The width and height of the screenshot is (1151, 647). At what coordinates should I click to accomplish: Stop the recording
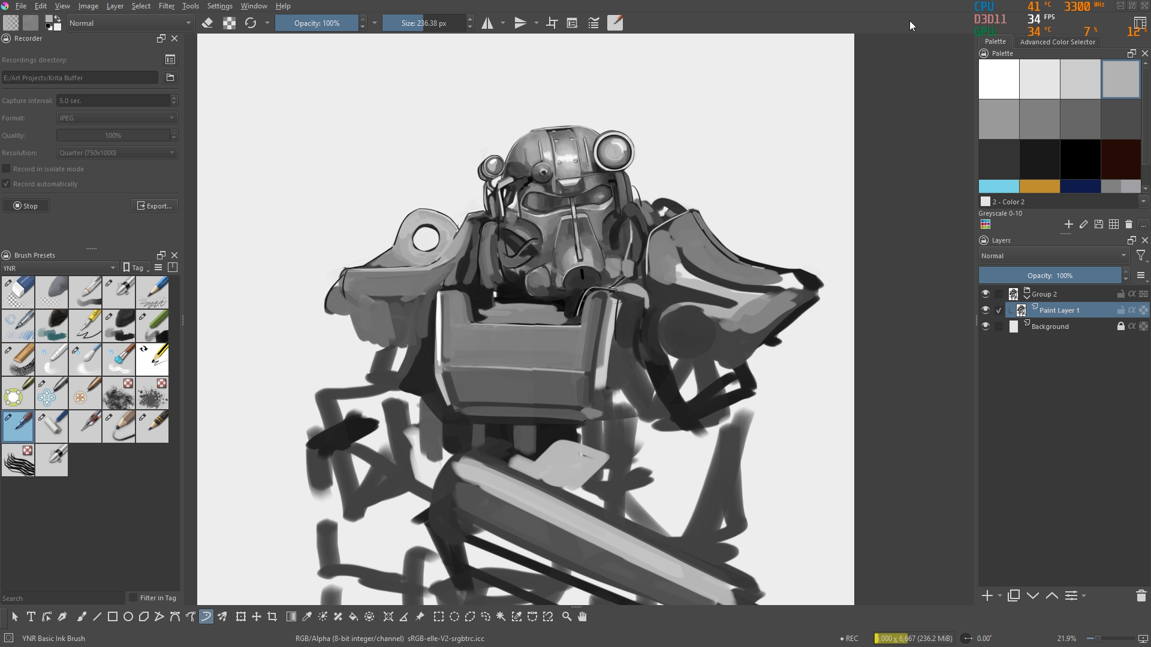(26, 205)
